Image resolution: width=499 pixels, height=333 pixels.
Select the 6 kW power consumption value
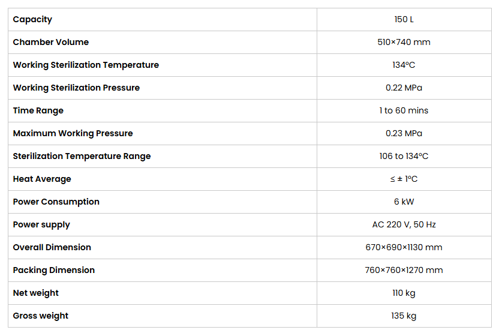click(x=404, y=202)
